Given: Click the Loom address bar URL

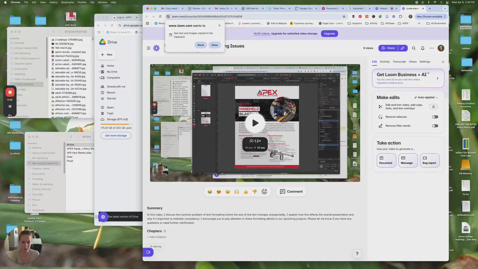Looking at the screenshot, I should coord(207,16).
